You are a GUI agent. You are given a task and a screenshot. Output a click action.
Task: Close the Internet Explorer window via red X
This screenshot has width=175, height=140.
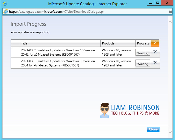167,3
